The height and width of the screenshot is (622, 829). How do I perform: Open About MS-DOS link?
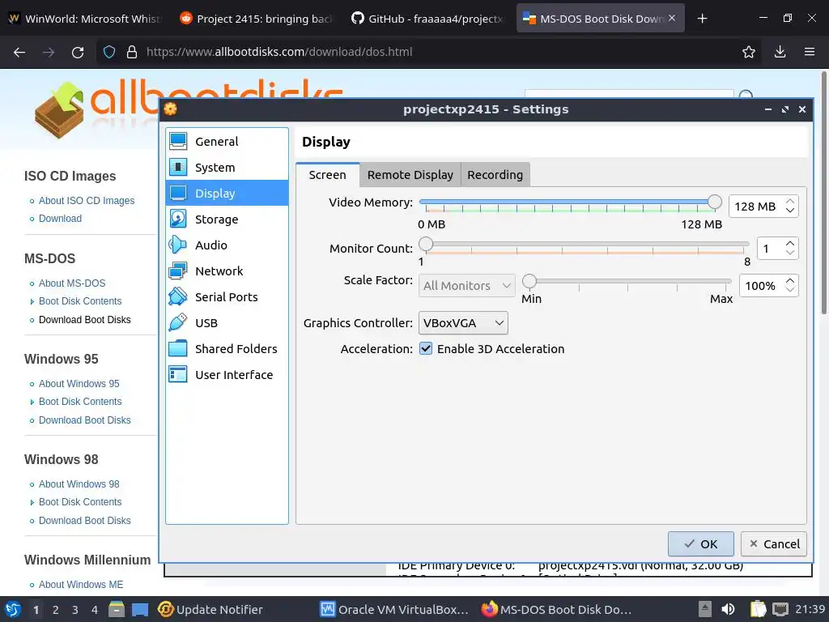tap(72, 283)
